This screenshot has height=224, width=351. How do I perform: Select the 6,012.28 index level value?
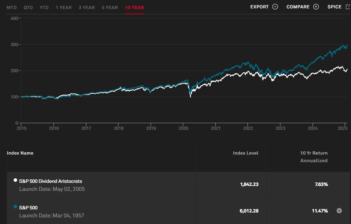tap(249, 211)
